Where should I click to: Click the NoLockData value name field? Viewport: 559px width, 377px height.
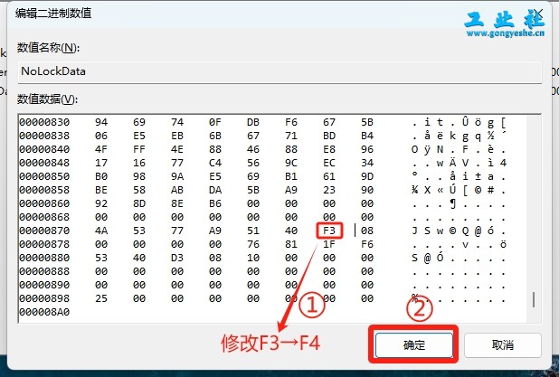(x=279, y=72)
